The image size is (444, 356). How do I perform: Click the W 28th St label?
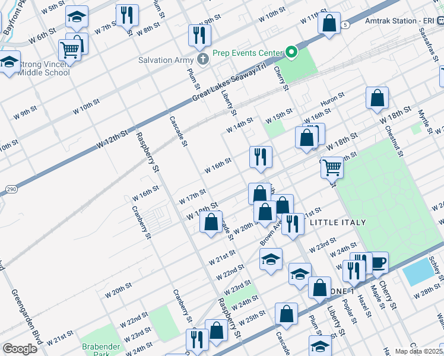point(427,291)
